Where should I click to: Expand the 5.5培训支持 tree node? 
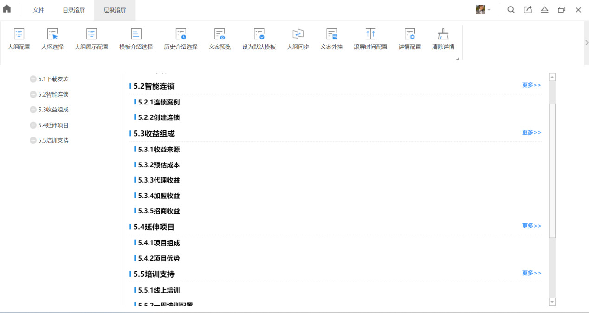coord(33,140)
